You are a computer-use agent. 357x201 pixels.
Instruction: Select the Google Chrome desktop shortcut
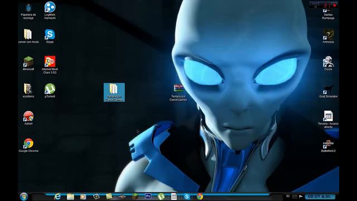coord(28,145)
